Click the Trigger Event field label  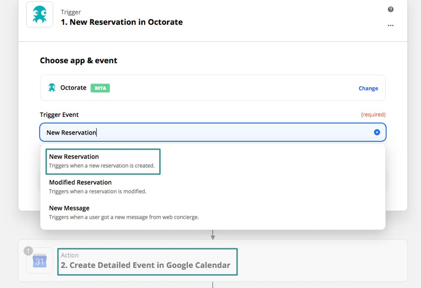tap(59, 115)
